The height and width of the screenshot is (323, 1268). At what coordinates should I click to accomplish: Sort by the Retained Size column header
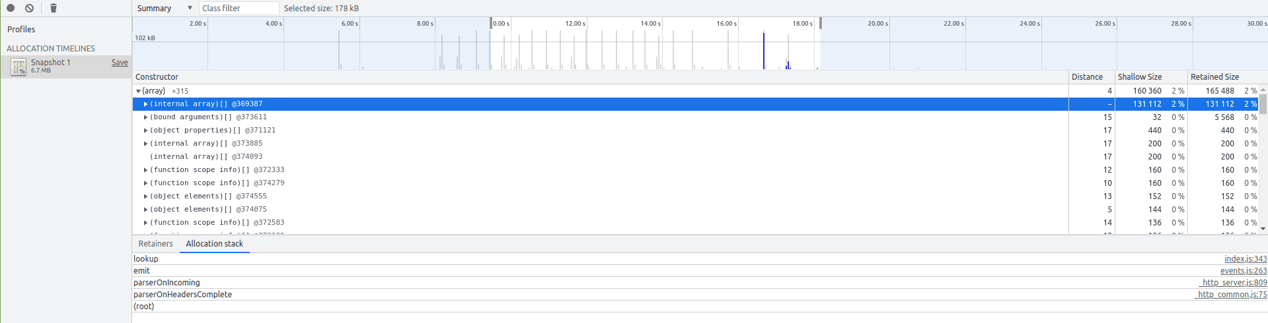coord(1214,77)
